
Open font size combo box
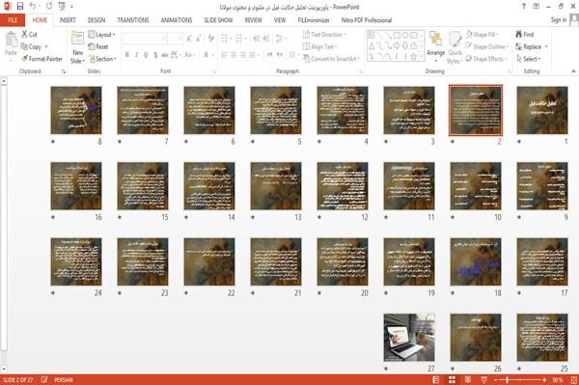click(176, 39)
